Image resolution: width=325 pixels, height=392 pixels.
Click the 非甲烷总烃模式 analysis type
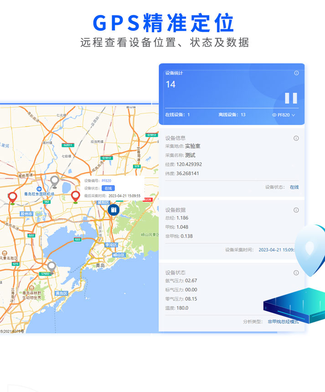click(283, 322)
